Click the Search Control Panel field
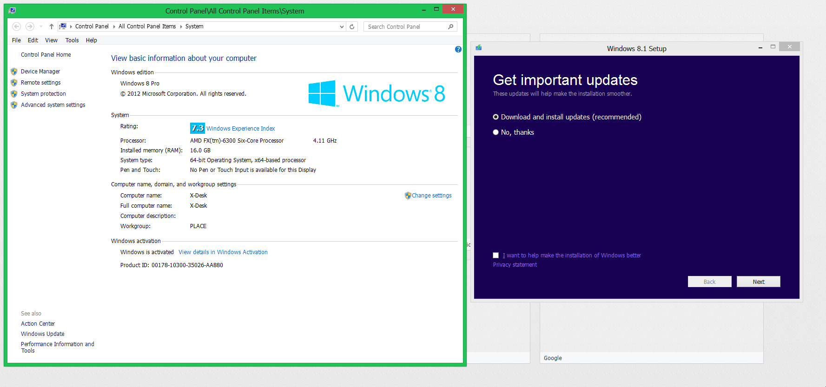The height and width of the screenshot is (387, 826). [410, 26]
